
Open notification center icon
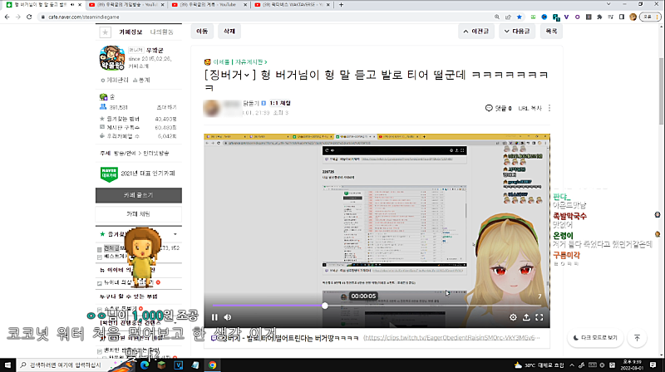click(x=653, y=365)
